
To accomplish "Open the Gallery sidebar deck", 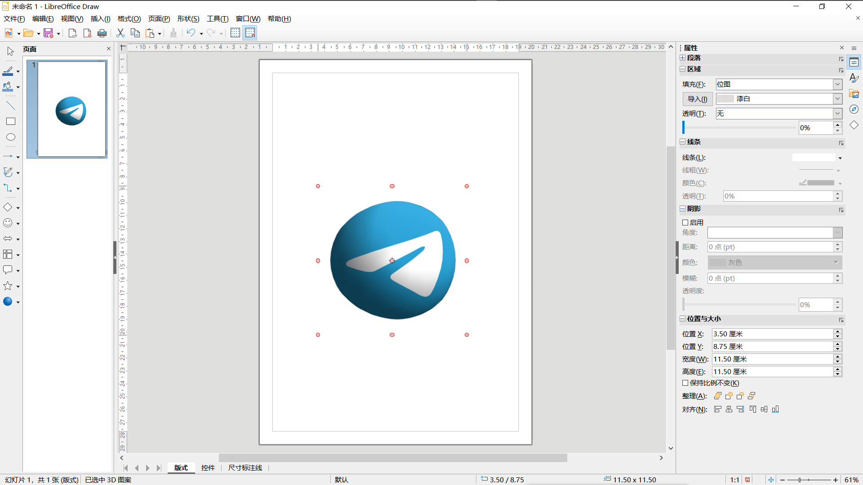I will point(854,93).
